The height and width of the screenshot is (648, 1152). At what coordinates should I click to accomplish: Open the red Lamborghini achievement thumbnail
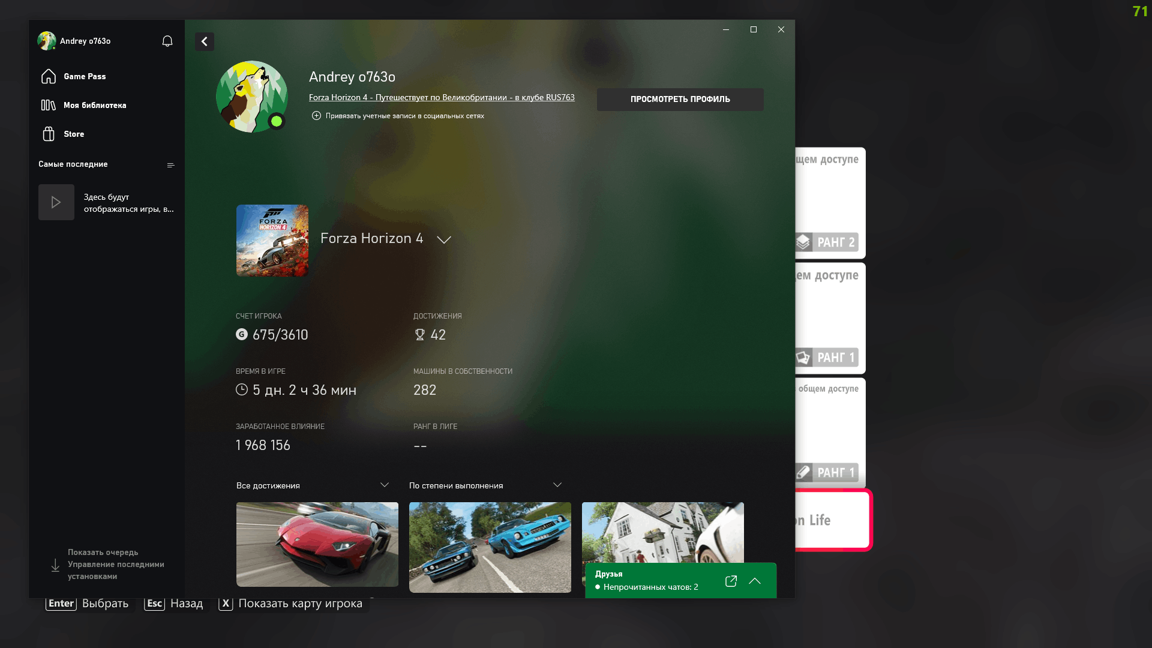317,544
